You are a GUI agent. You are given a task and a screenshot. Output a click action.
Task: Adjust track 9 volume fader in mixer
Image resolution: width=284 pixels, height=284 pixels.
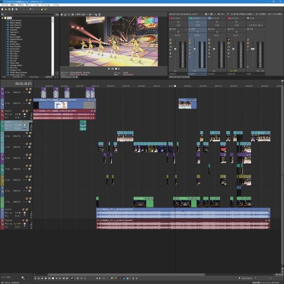click(214, 49)
